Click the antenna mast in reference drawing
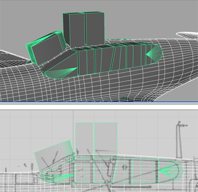Image resolution: width=198 pixels, height=192 pixels. [x=180, y=140]
